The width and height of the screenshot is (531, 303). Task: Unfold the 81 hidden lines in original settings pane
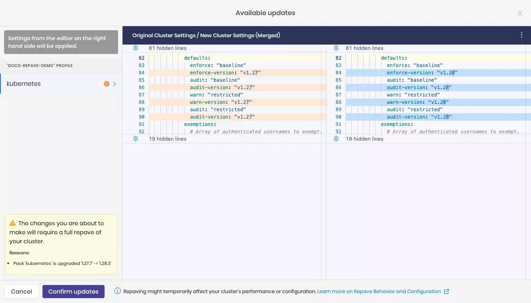135,48
